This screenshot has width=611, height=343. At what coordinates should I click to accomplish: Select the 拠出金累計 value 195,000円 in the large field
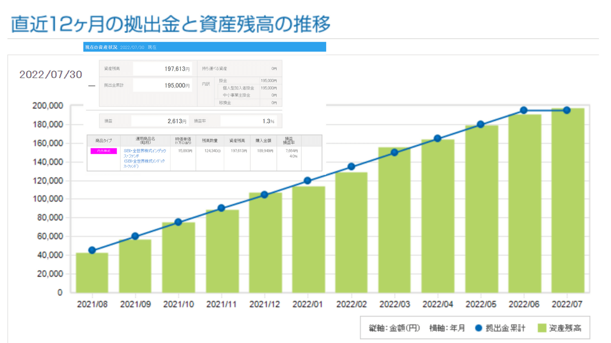(162, 85)
